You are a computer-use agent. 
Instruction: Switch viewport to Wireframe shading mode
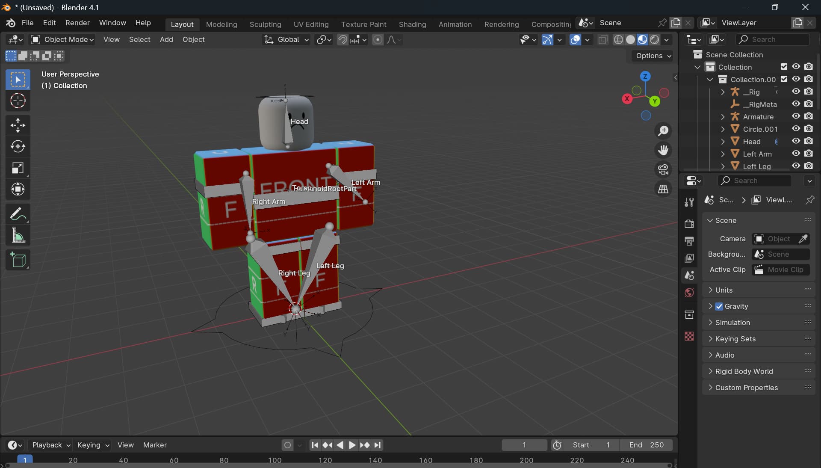click(618, 39)
